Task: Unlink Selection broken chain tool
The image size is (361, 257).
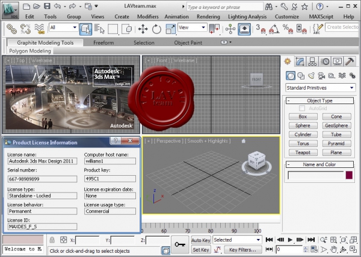Action: pos(25,29)
